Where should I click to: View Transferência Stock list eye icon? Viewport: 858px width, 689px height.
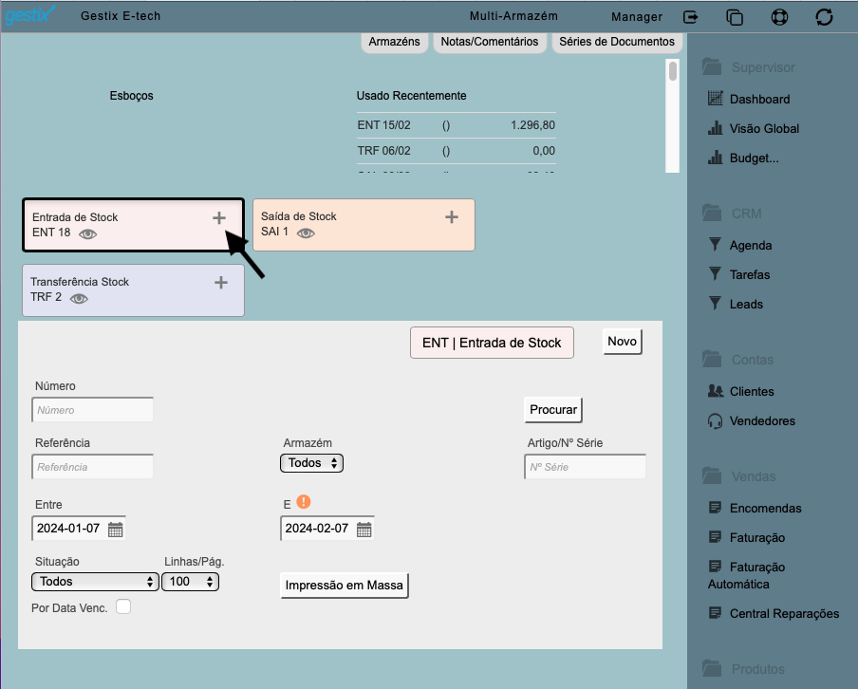pyautogui.click(x=79, y=298)
